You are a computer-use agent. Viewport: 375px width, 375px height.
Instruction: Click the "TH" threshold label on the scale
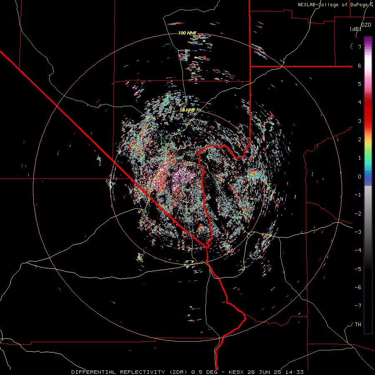[358, 325]
